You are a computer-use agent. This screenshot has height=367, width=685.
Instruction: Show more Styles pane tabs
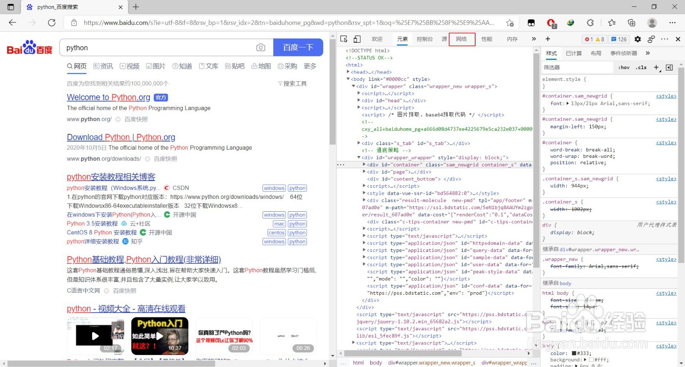(x=648, y=53)
